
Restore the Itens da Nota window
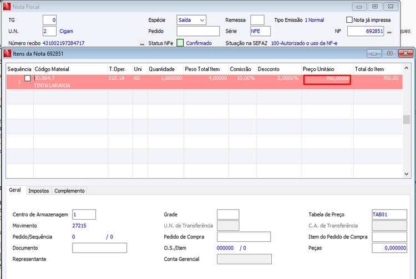pos(389,54)
